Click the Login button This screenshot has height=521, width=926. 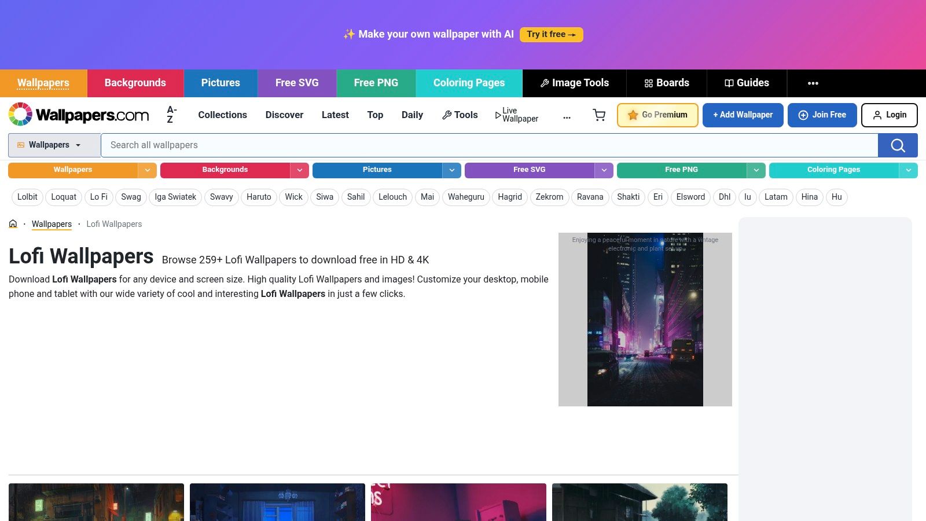[890, 115]
